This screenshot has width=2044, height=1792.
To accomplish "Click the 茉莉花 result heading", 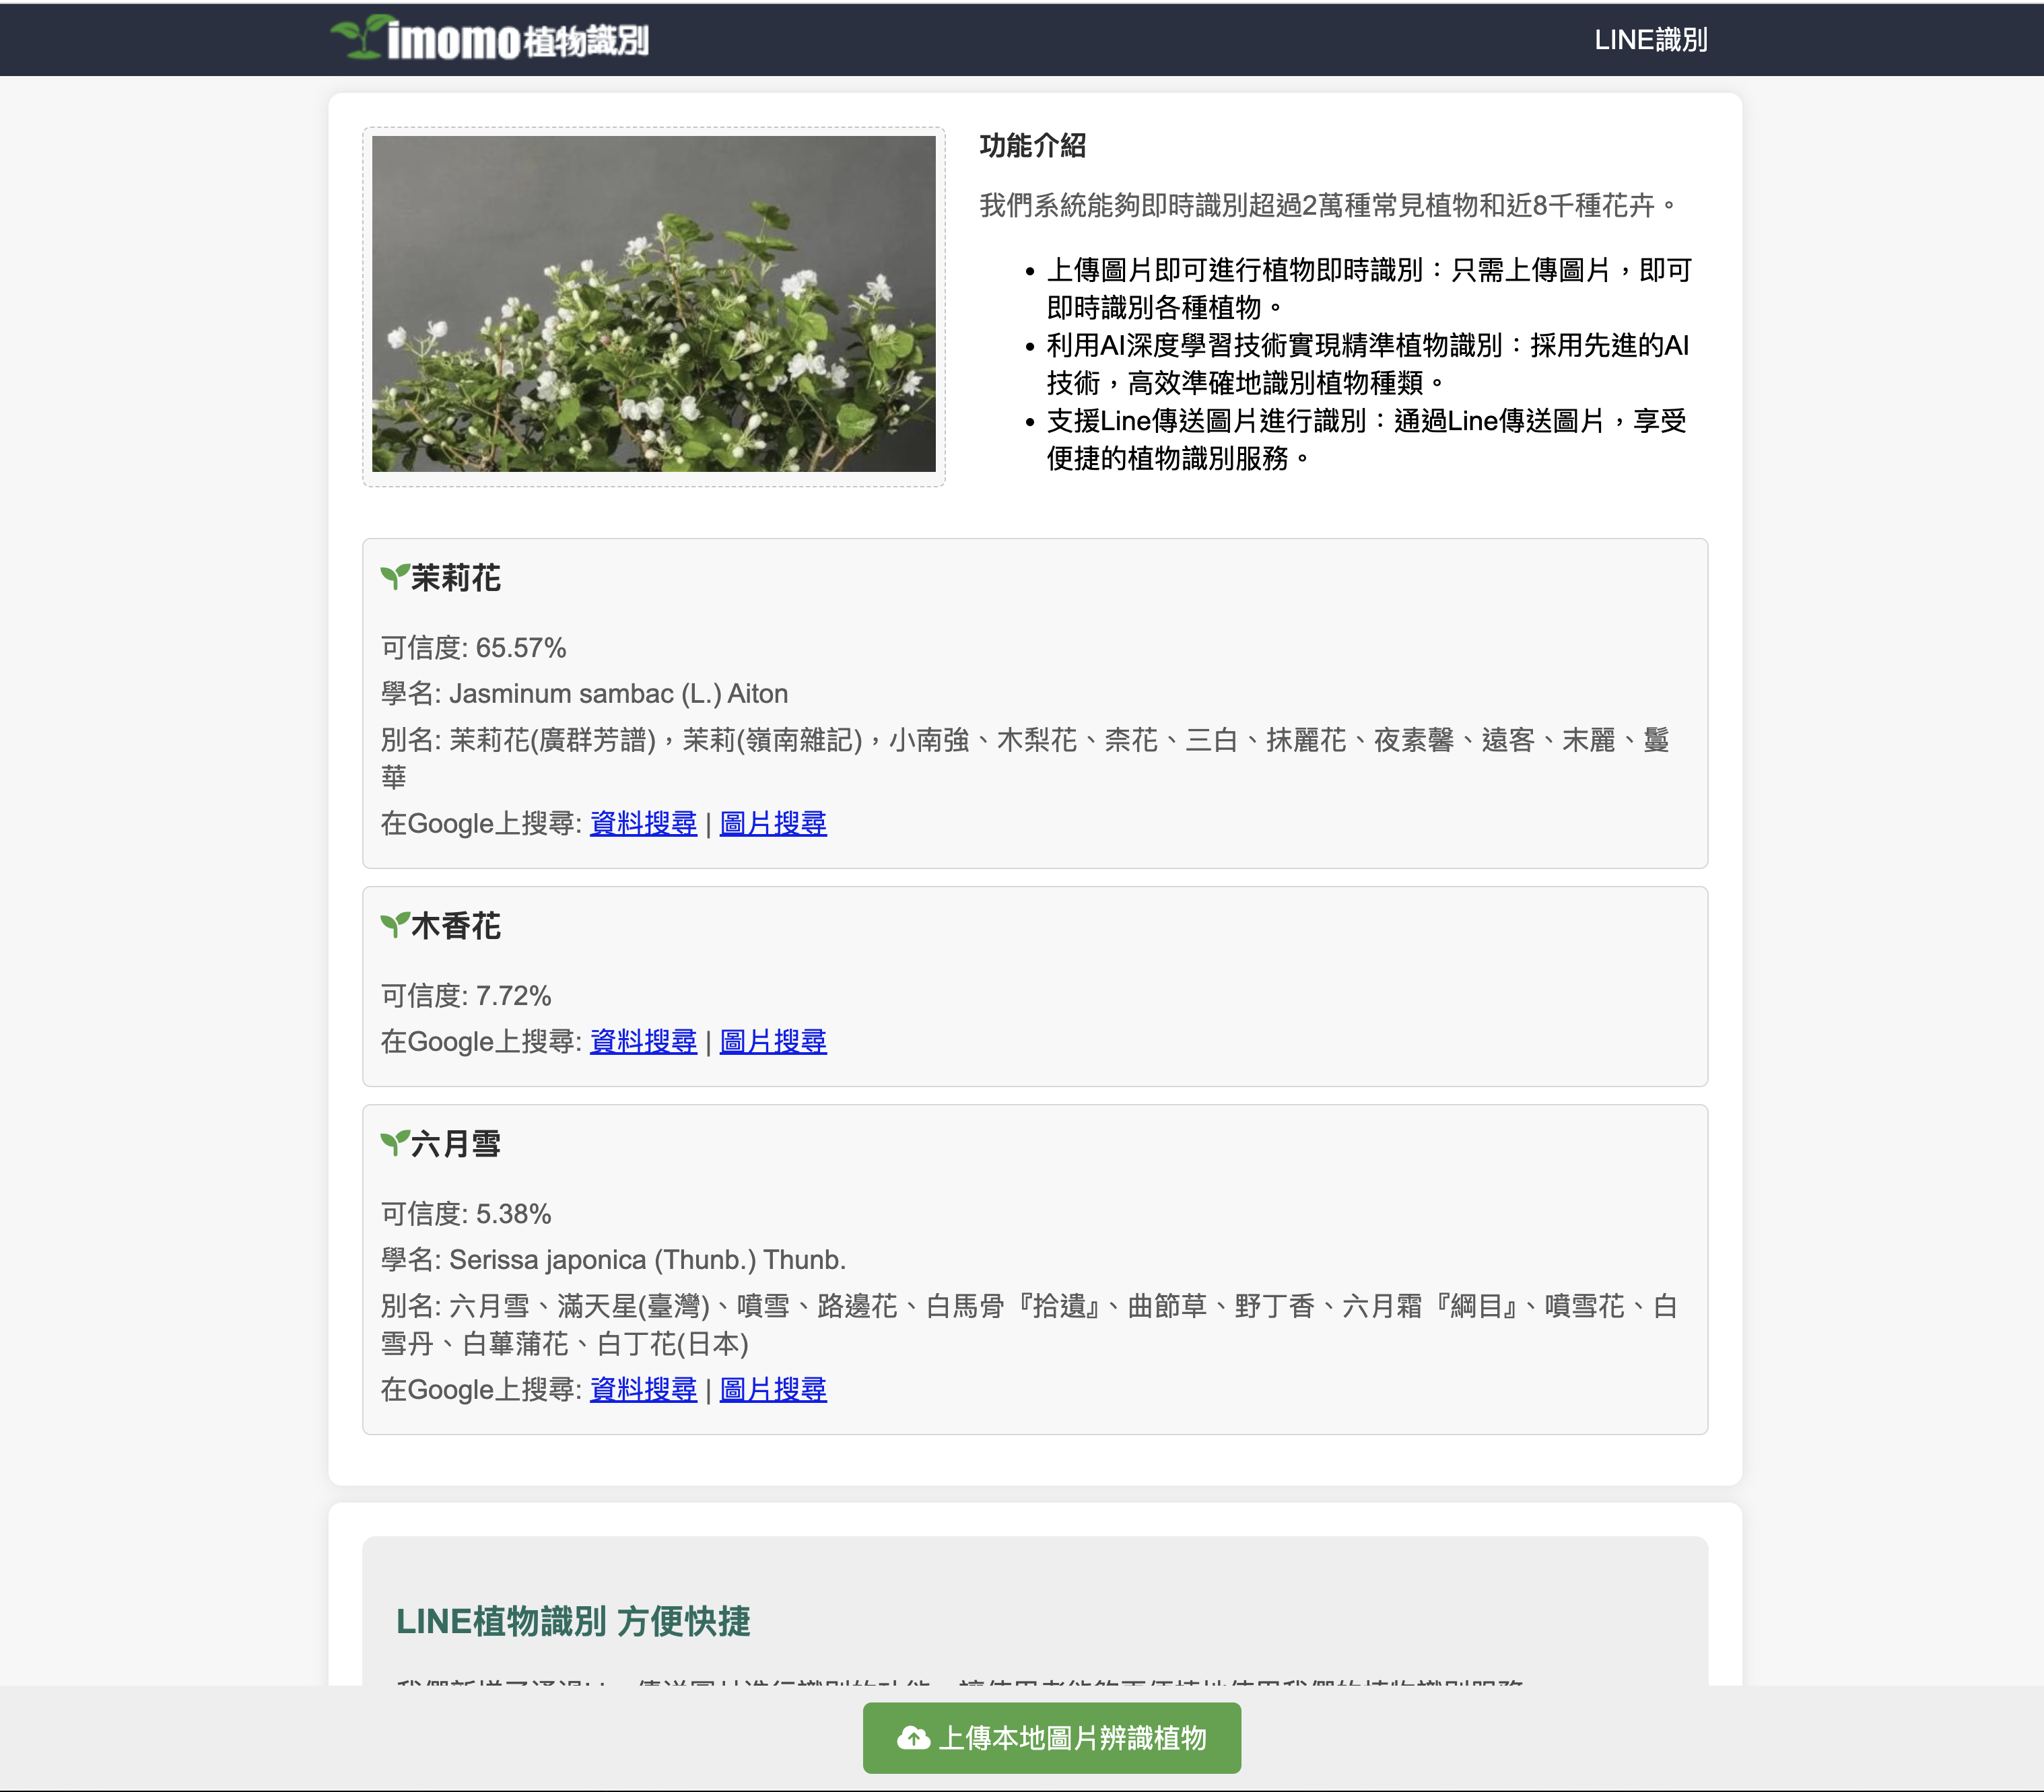I will (x=456, y=578).
